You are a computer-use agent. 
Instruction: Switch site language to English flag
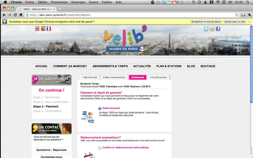coord(37,29)
